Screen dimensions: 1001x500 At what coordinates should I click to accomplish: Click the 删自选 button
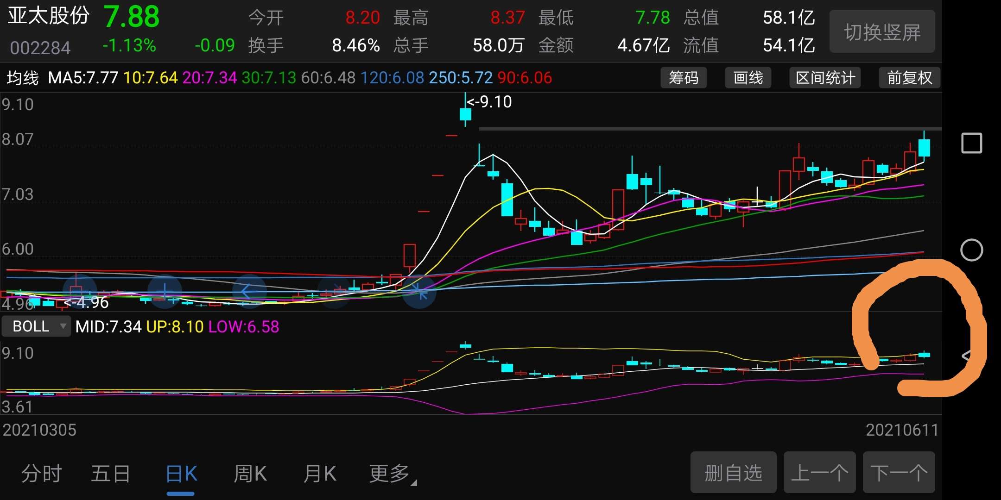pos(733,472)
